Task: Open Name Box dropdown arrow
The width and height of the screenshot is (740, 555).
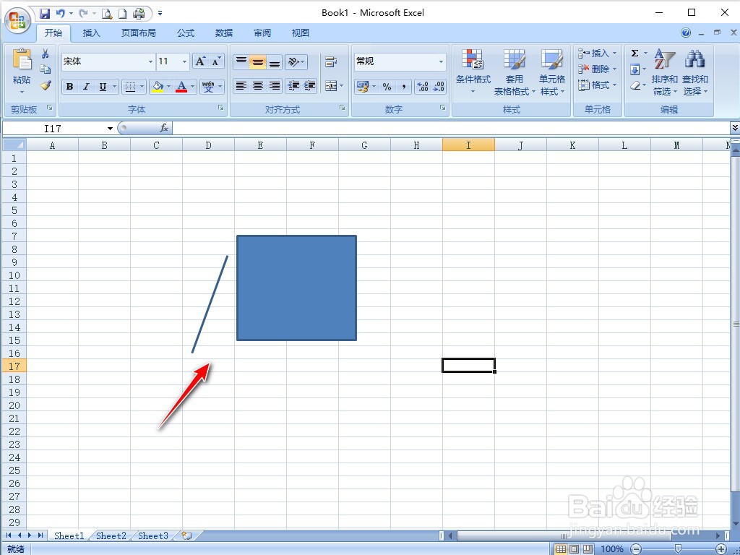Action: (110, 129)
